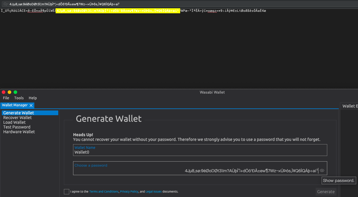Select Test Password in the sidebar

click(17, 127)
